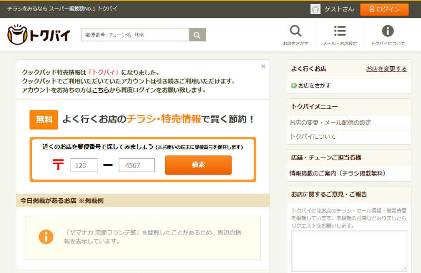Open お店の変更・メール配信の設定 menu item

[330, 123]
